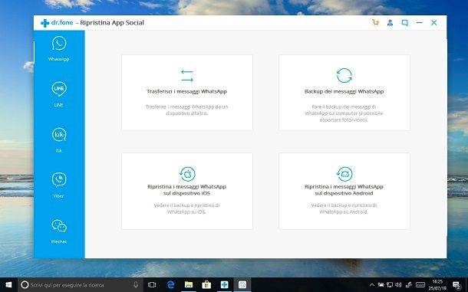Show hidden system tray icons
This screenshot has height=292, width=468.
(x=372, y=285)
